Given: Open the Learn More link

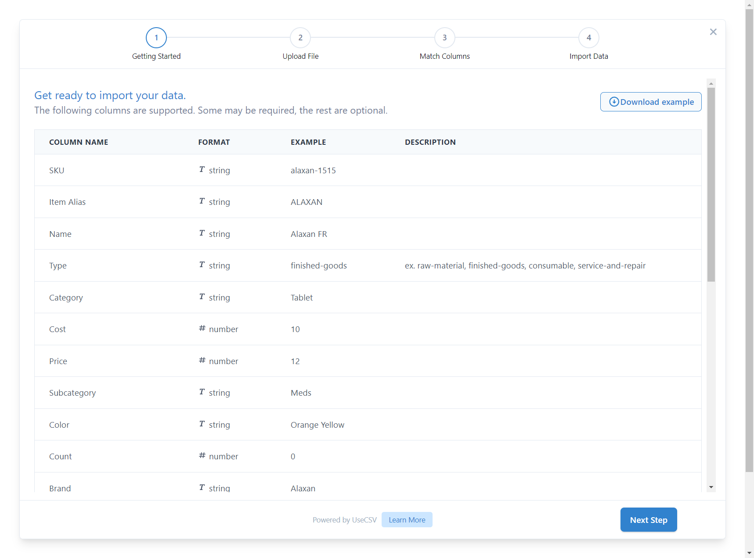Looking at the screenshot, I should 407,520.
